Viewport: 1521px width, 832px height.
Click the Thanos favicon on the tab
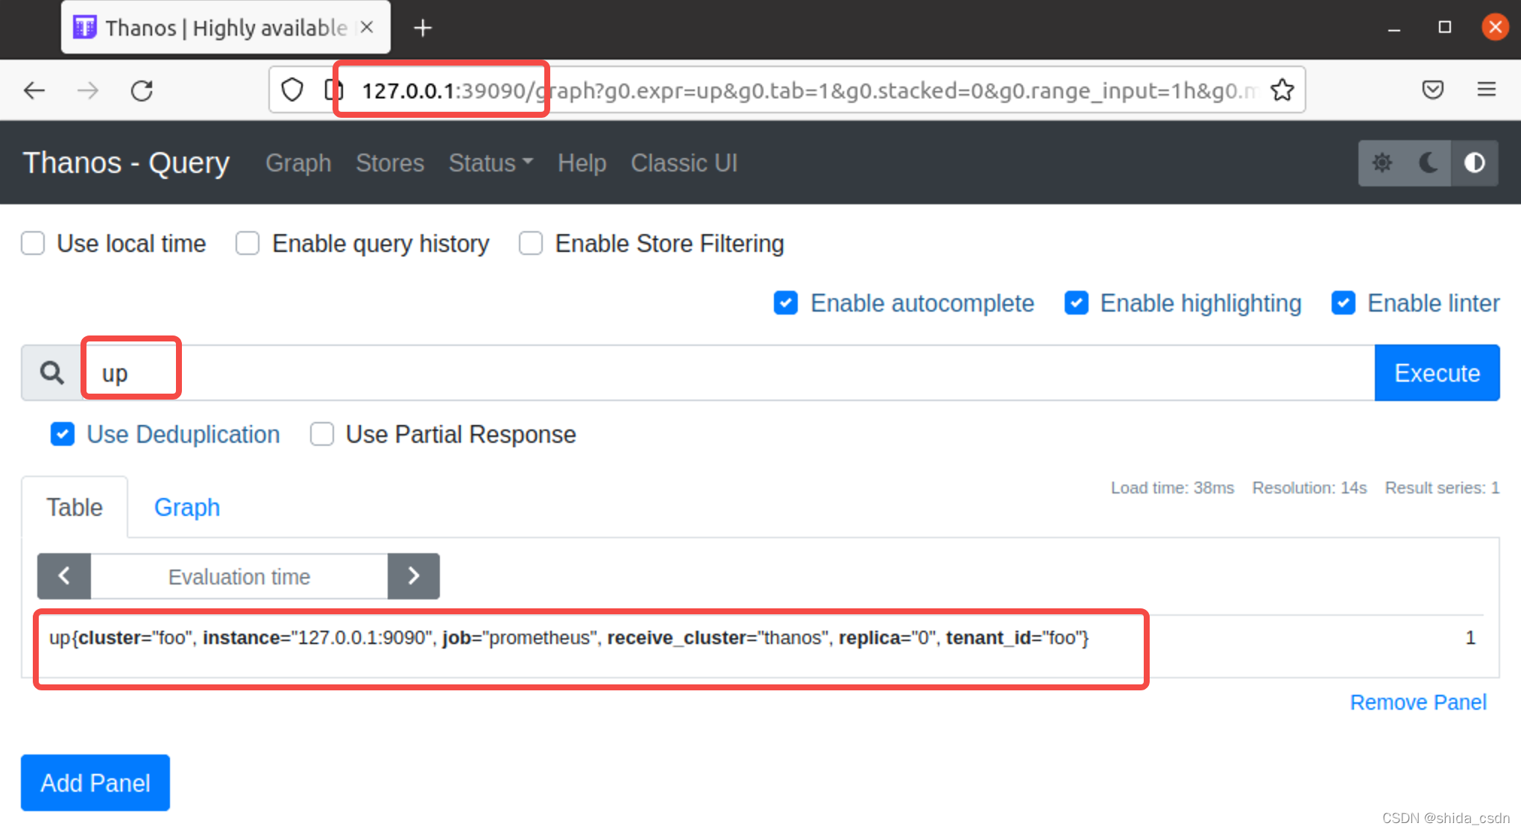[84, 28]
